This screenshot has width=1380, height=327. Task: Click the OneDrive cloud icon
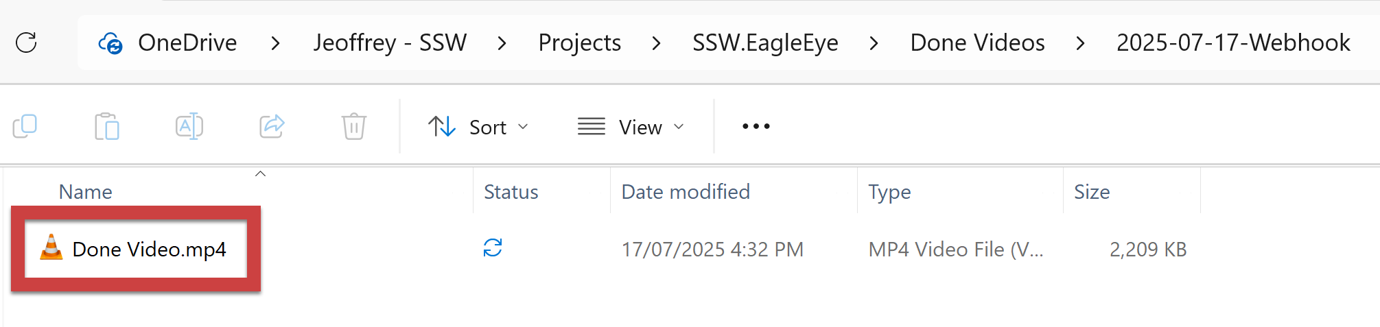coord(110,43)
